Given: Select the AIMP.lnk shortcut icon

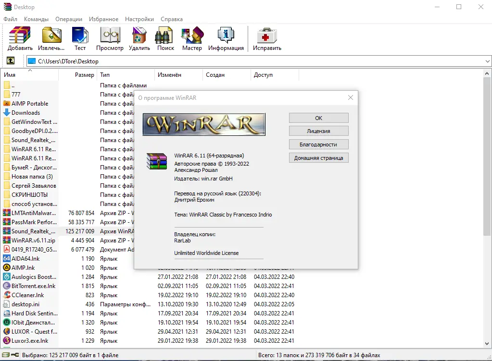Looking at the screenshot, I should click(7, 267).
